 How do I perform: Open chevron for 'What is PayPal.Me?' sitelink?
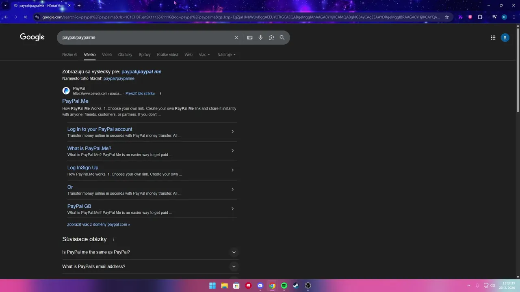coord(232,150)
